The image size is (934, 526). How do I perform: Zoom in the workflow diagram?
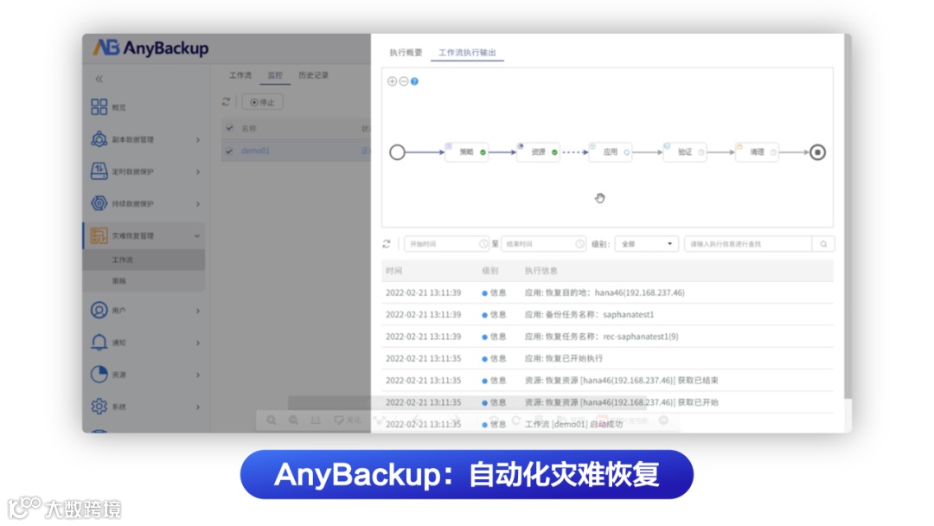[392, 81]
